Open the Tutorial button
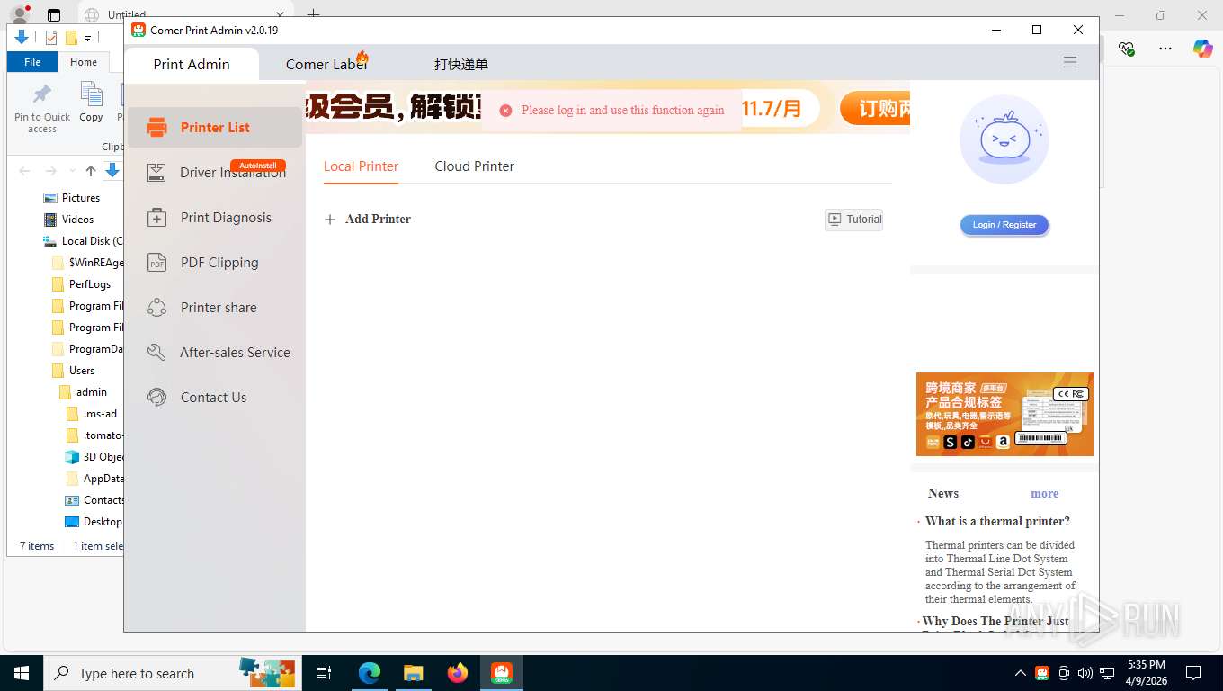 click(853, 220)
